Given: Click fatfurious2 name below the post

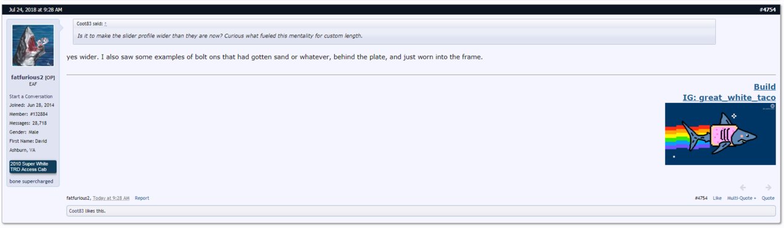Looking at the screenshot, I should [x=79, y=198].
